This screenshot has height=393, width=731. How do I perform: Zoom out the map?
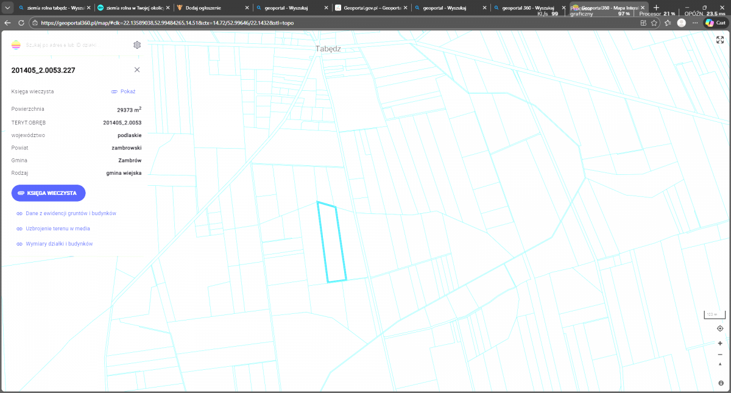point(720,355)
